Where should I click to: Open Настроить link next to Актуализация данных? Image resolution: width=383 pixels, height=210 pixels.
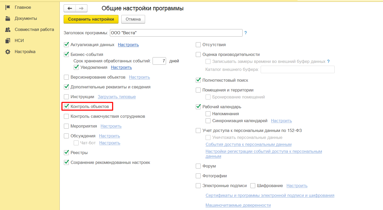click(x=128, y=45)
